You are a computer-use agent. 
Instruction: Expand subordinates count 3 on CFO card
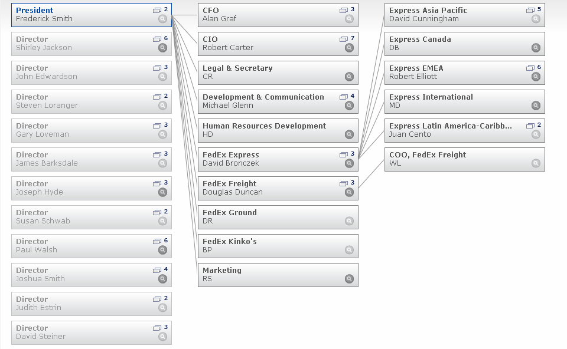point(347,10)
